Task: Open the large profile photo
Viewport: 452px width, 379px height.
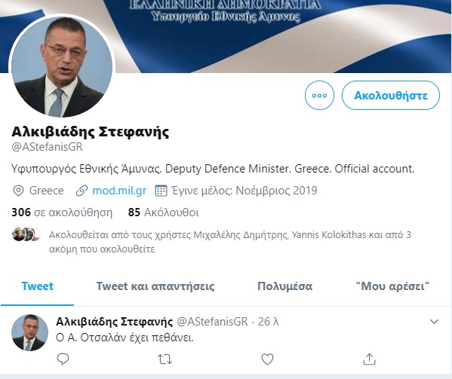Action: tap(62, 67)
